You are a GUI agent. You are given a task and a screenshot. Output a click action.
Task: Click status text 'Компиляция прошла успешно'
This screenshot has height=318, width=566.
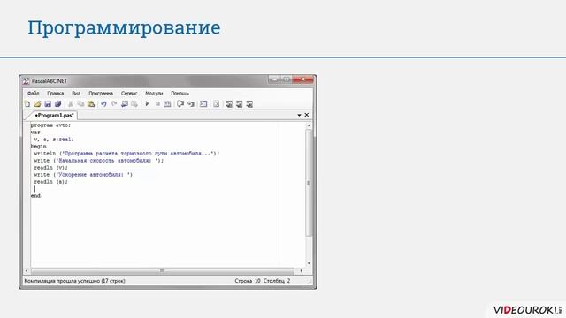point(74,281)
